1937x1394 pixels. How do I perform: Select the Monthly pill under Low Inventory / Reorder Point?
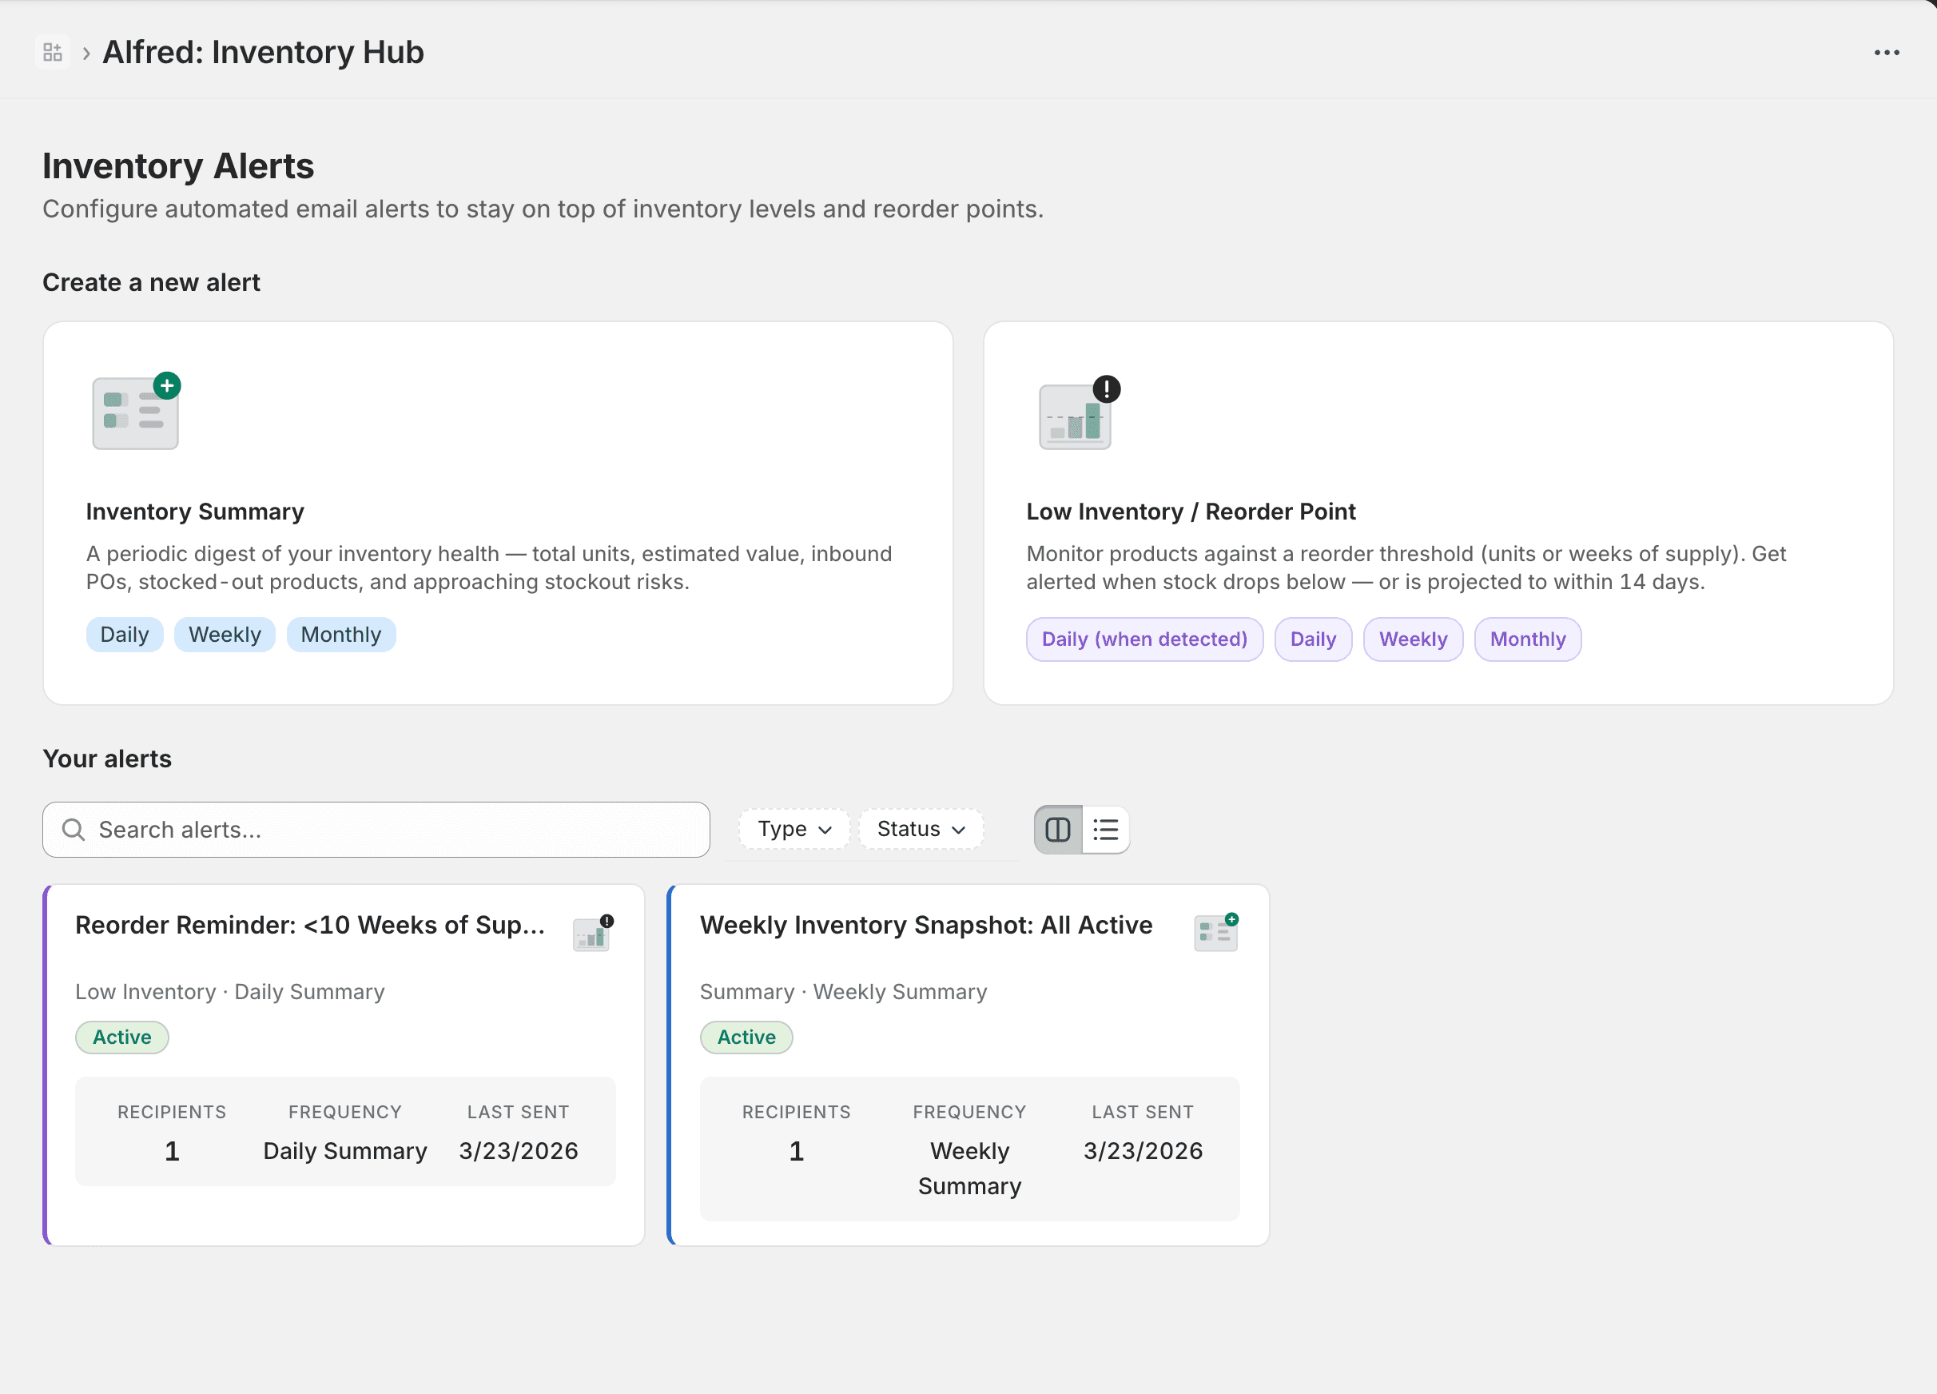1527,639
